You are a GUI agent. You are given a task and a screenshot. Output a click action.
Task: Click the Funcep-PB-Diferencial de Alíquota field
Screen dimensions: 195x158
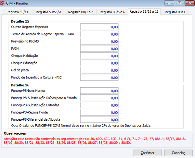pyautogui.click(x=99, y=119)
